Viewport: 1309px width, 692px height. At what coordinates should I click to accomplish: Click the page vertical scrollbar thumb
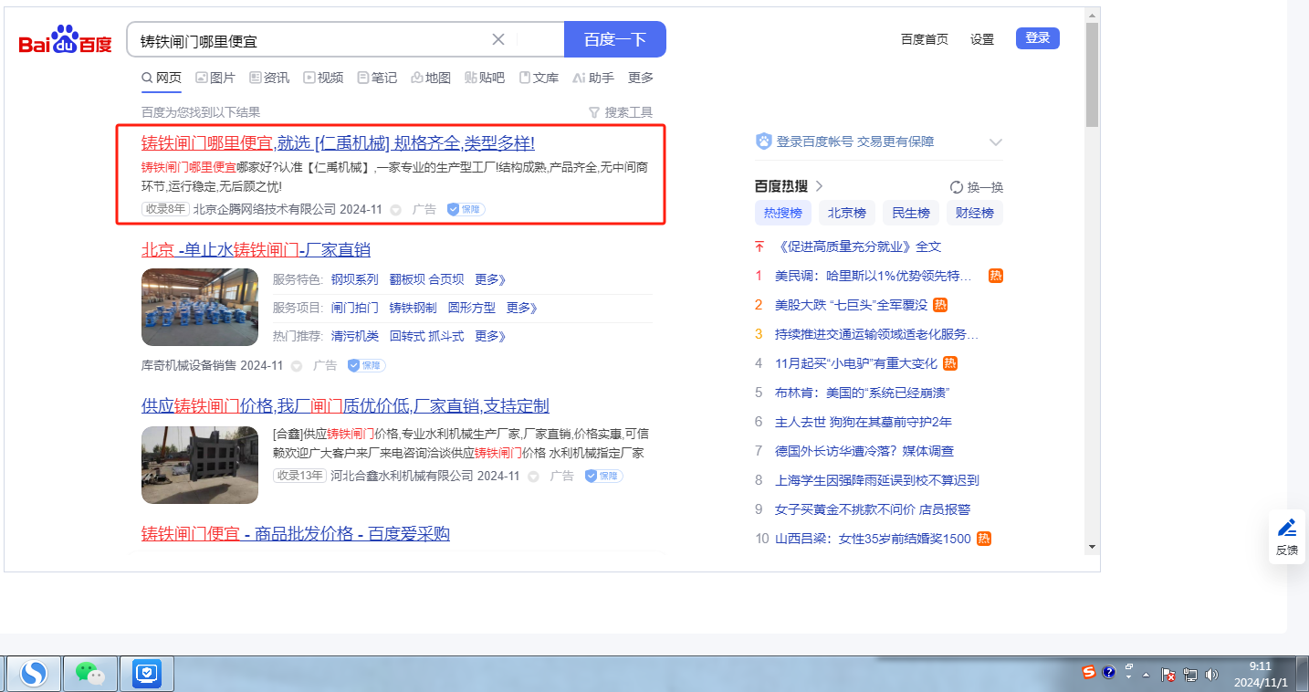1092,75
